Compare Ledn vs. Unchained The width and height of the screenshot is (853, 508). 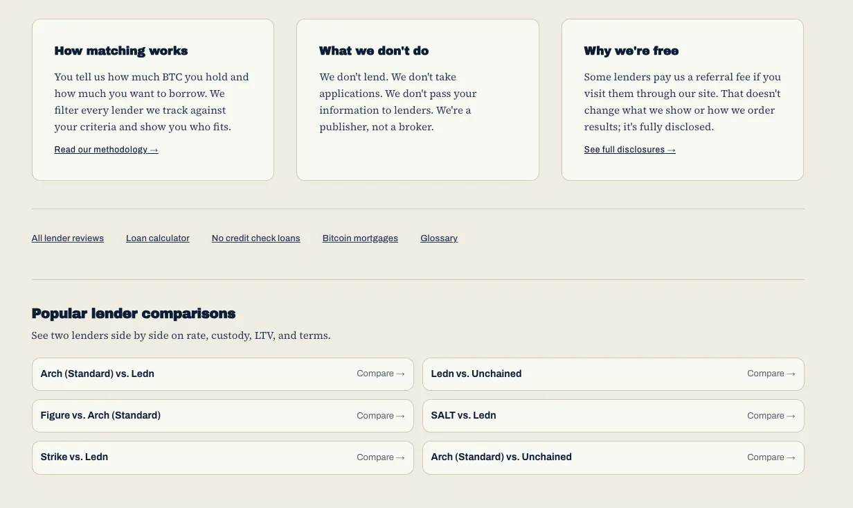tap(613, 374)
